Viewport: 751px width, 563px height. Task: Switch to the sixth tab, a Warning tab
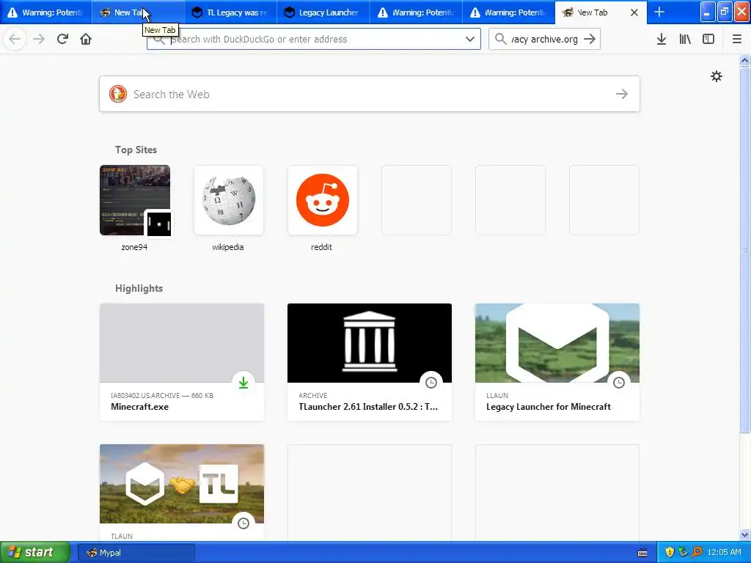pyautogui.click(x=508, y=12)
